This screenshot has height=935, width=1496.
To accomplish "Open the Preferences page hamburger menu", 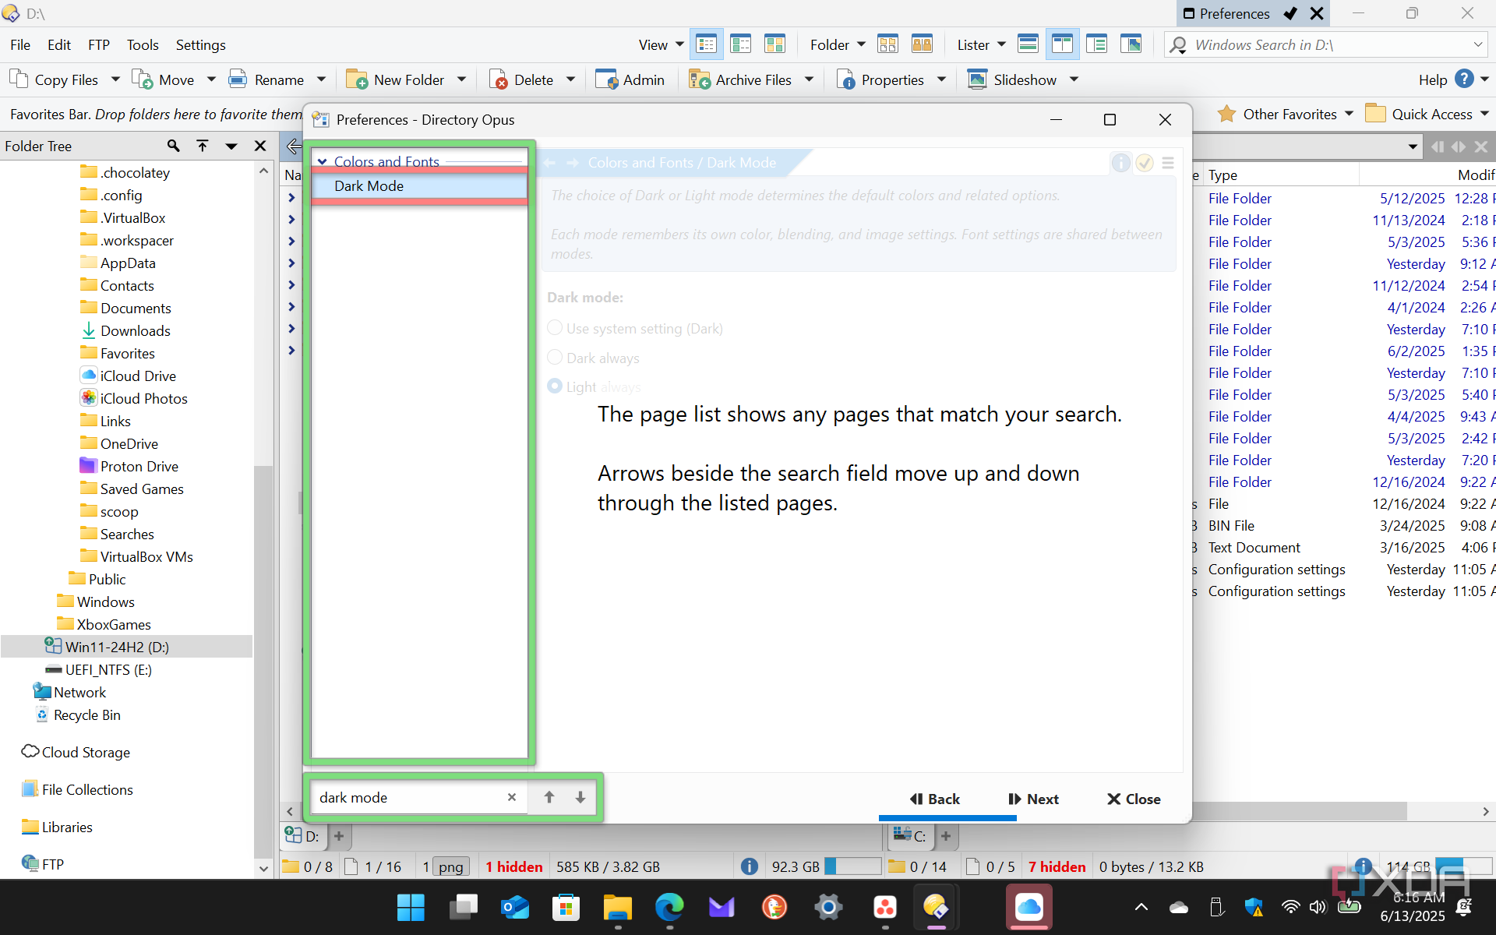I will coord(1168,163).
